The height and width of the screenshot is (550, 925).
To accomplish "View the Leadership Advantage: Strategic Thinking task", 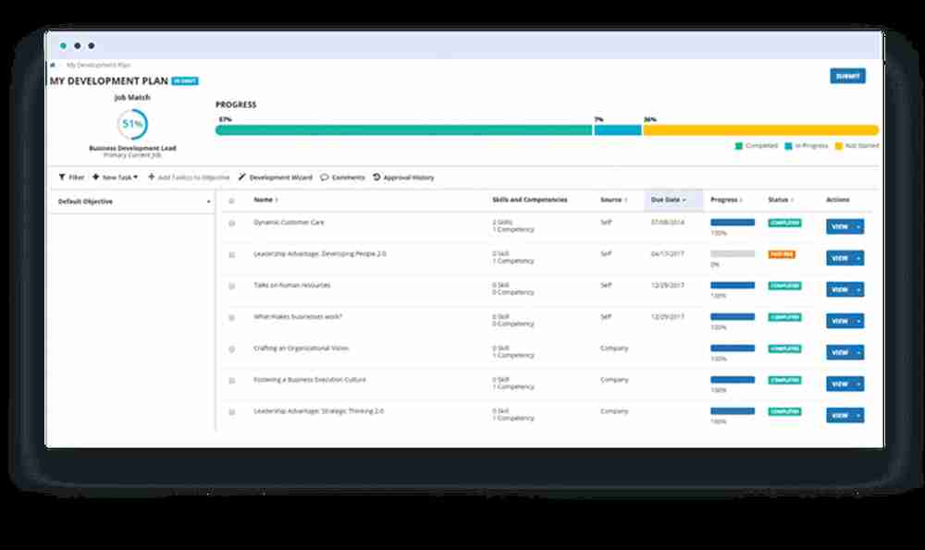I will pos(839,415).
